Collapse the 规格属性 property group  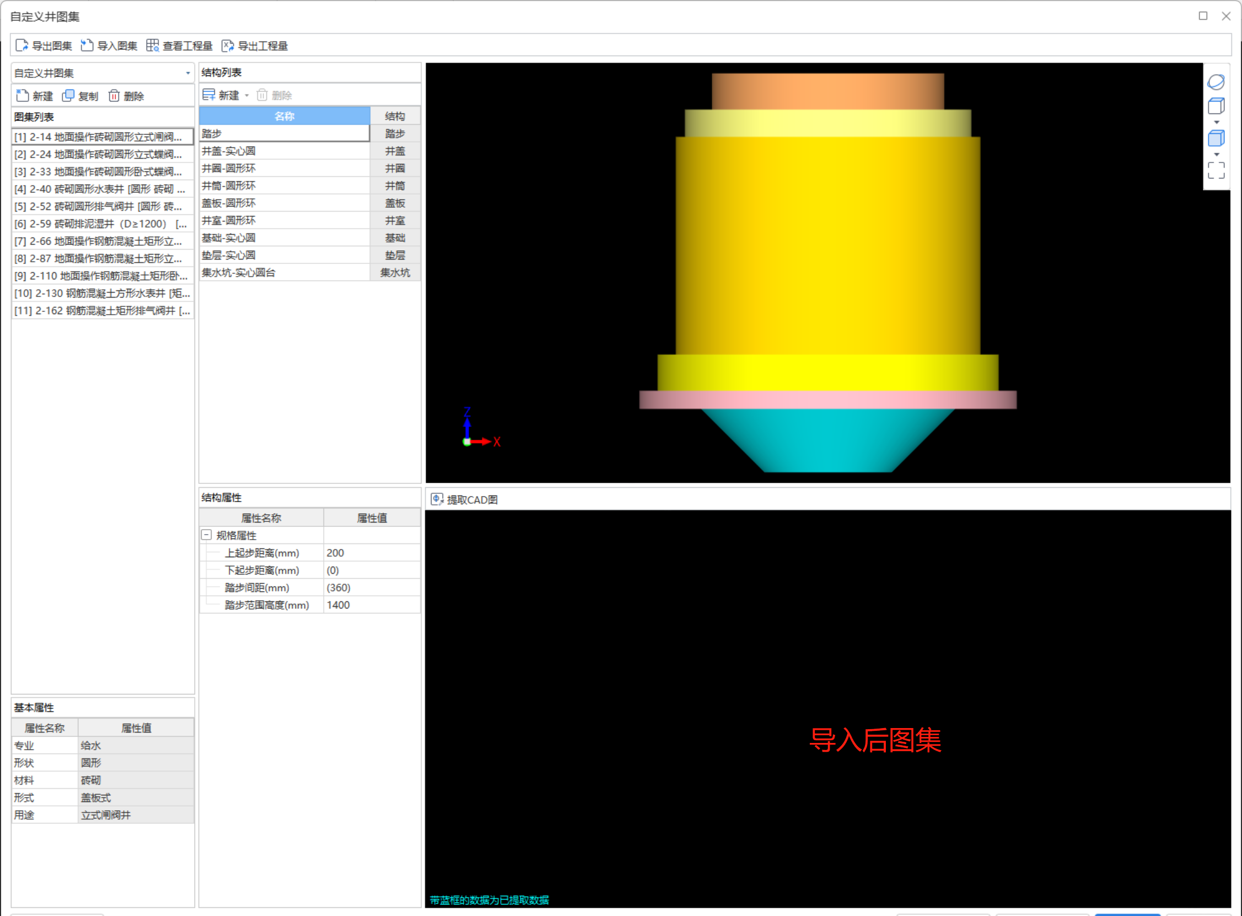206,535
